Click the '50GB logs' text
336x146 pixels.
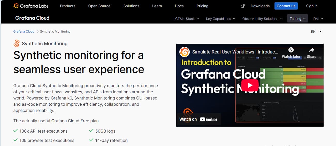105,131
